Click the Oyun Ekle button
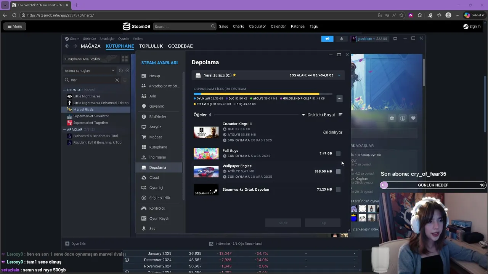 click(x=75, y=244)
